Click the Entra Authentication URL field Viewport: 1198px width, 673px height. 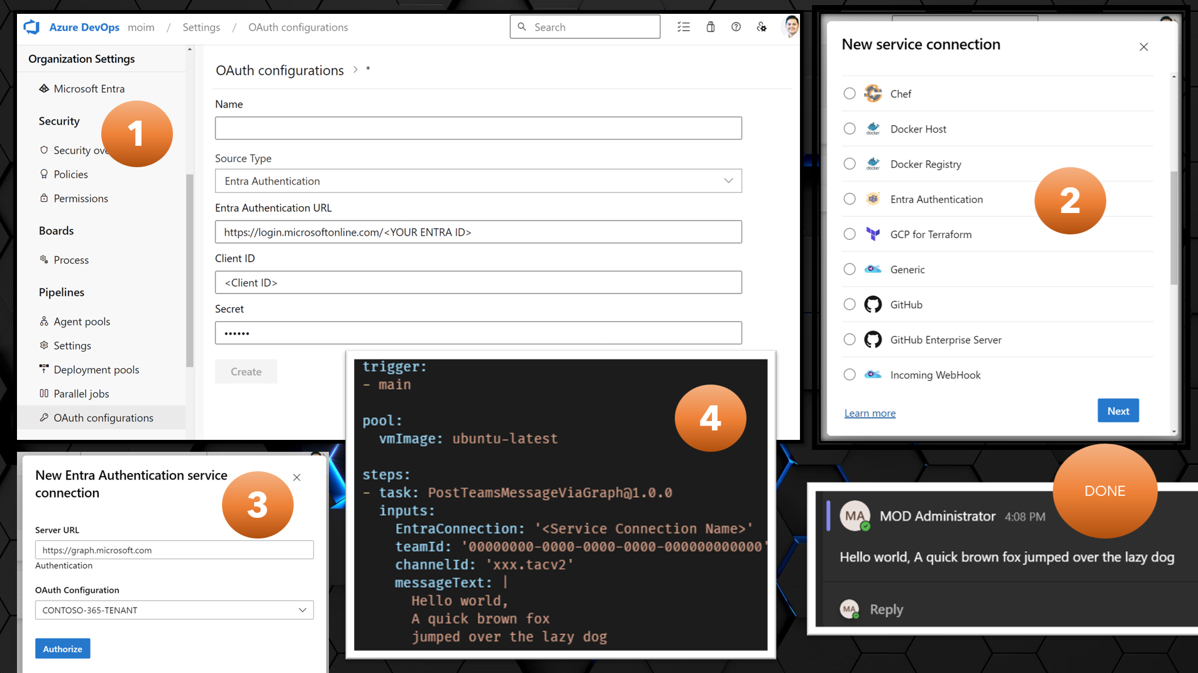[479, 232]
